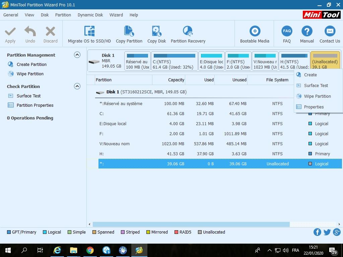Select the H:(NTFS) disk map block

(294, 61)
